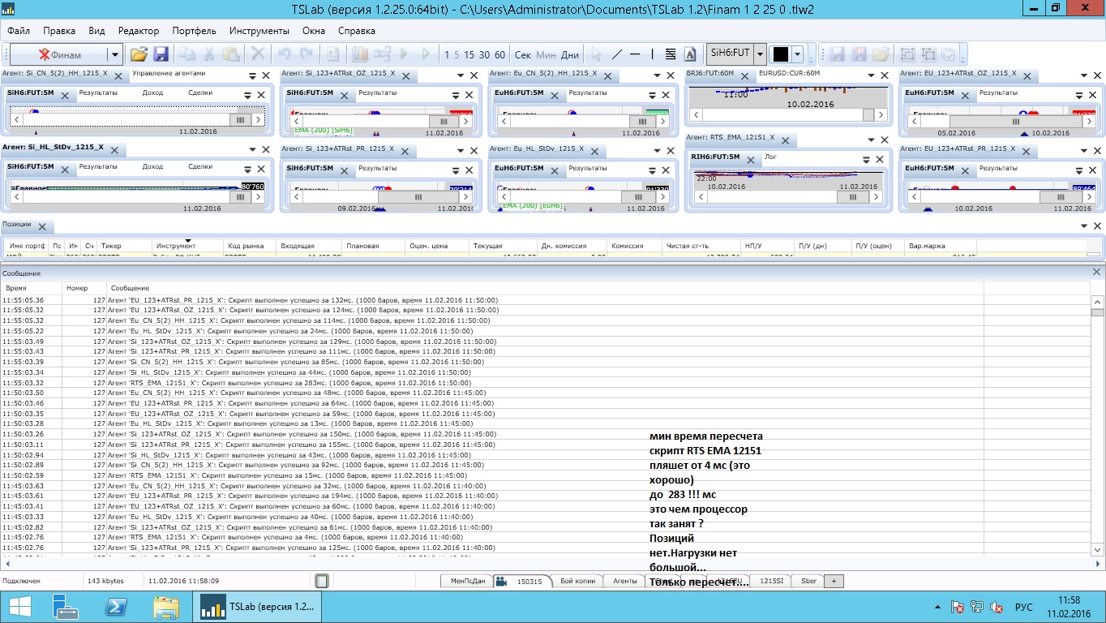Screen dimensions: 1106x623
Task: Click the black color swatch
Action: point(781,54)
